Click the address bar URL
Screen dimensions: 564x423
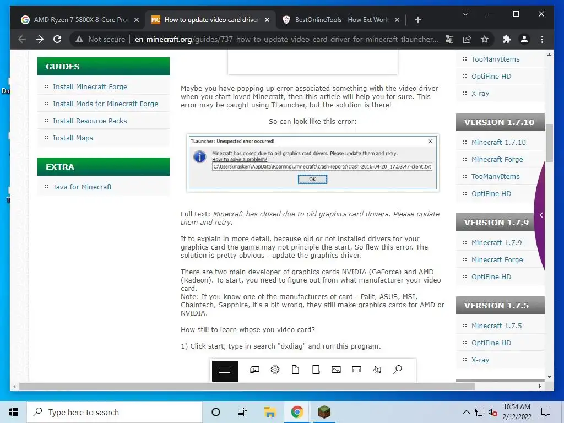[x=286, y=39]
